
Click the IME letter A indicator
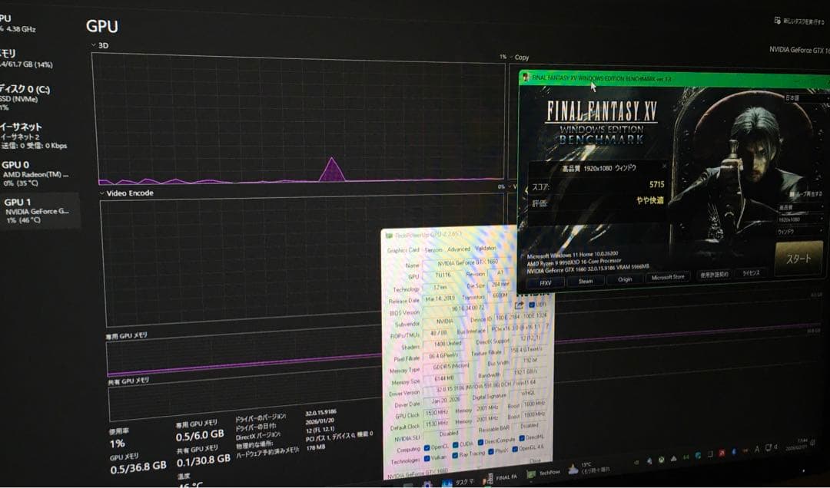757,450
